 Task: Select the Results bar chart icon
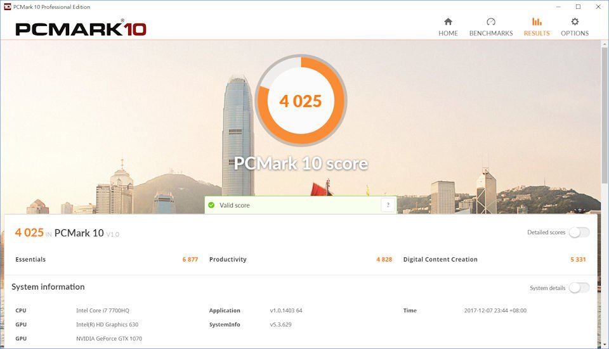[537, 22]
